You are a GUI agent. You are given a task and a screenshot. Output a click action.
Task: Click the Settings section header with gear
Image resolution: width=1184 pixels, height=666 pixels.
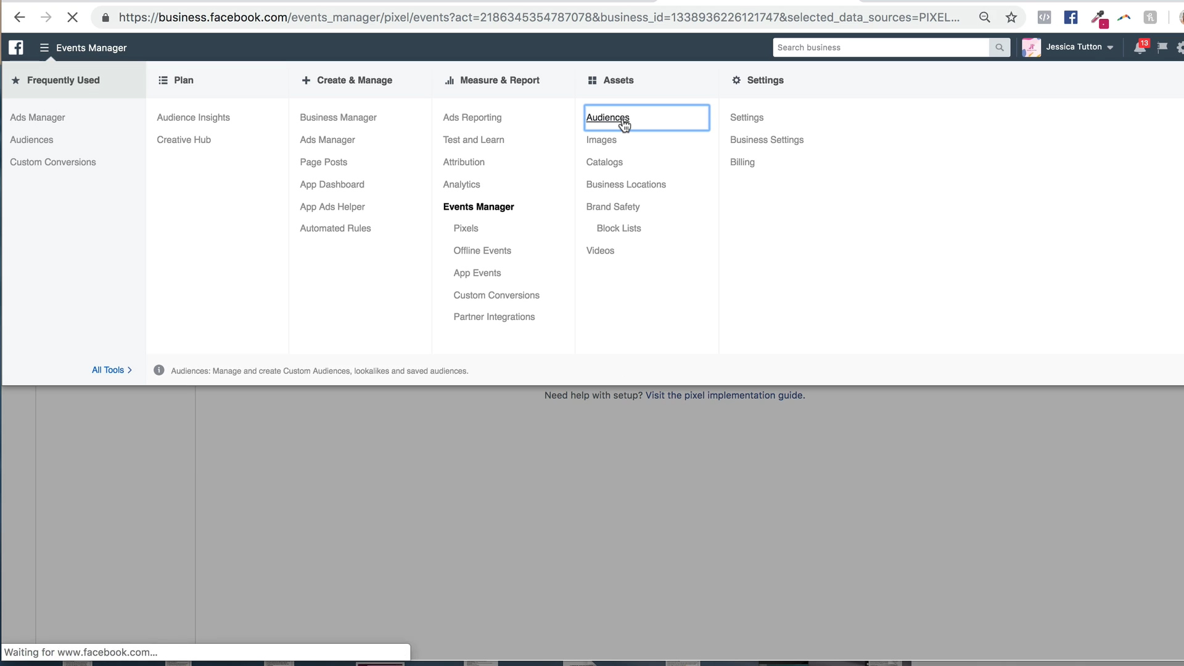758,80
